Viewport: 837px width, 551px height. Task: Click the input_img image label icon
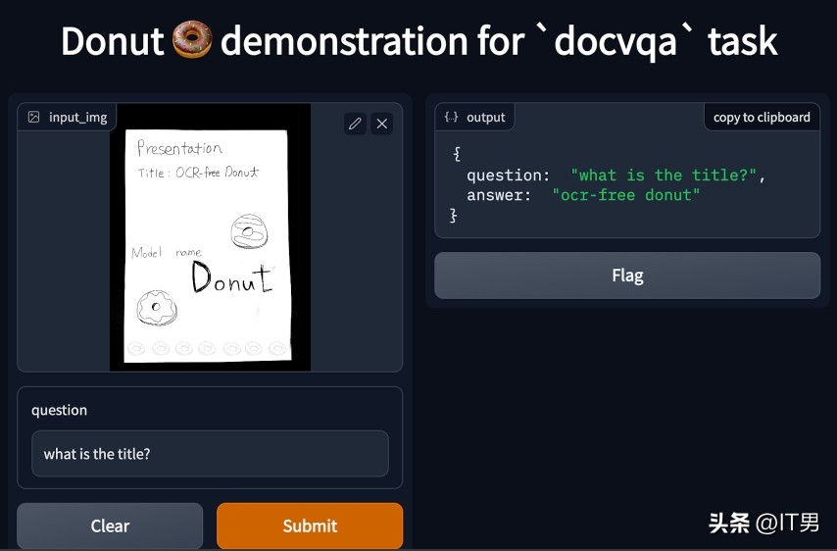(33, 117)
